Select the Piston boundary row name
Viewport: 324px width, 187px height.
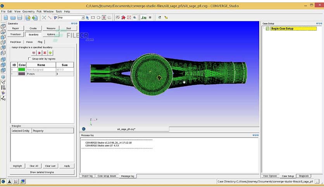click(x=31, y=74)
